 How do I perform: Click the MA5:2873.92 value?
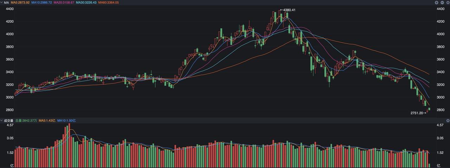click(20, 2)
